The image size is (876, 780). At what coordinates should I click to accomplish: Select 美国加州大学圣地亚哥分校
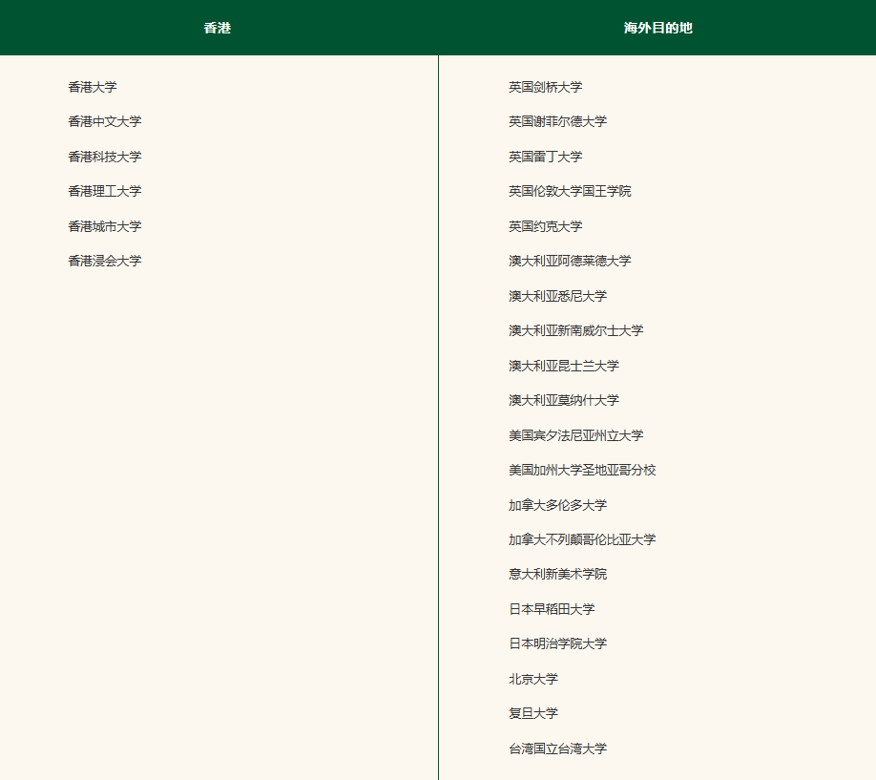582,471
